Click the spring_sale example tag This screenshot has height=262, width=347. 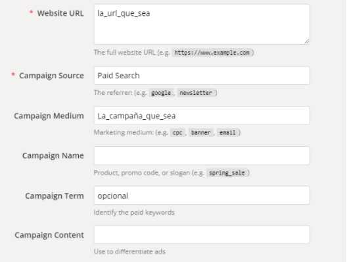tap(227, 173)
